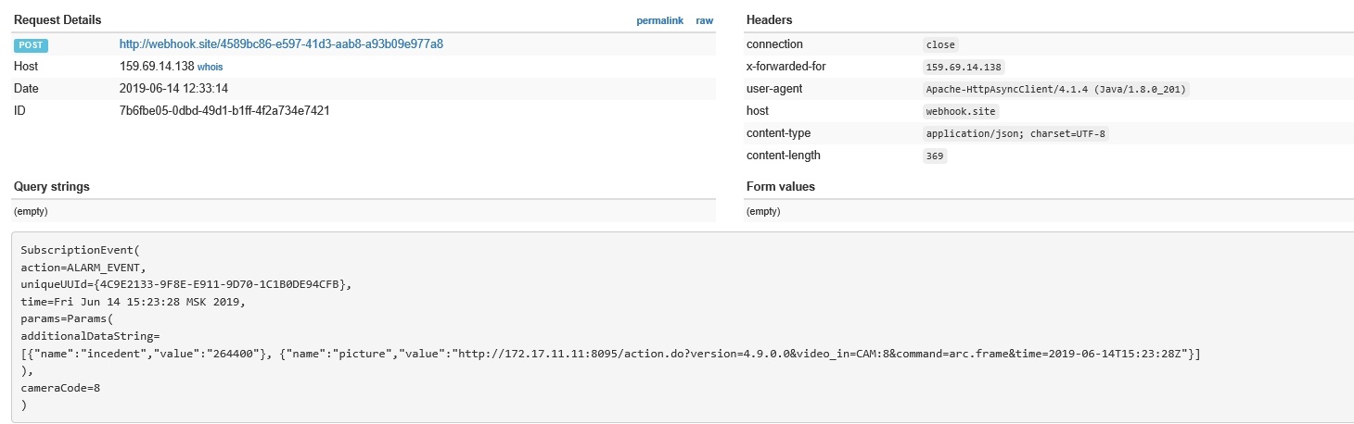
Task: Click the content-length value 369
Action: pyautogui.click(x=935, y=156)
